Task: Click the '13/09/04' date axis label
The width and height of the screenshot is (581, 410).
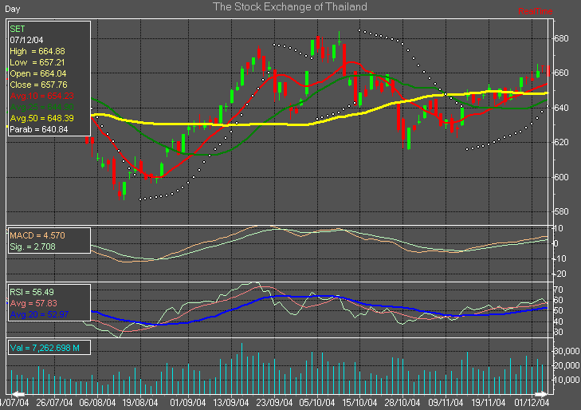Action: point(231,403)
